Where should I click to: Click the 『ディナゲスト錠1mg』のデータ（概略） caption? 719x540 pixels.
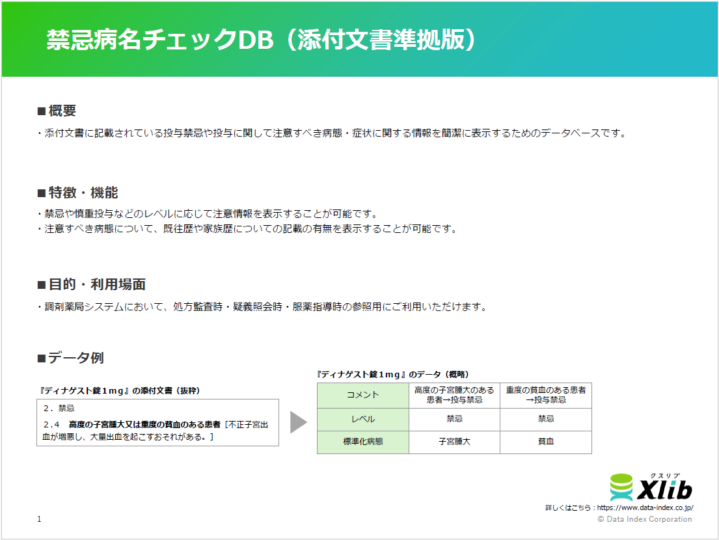point(392,375)
